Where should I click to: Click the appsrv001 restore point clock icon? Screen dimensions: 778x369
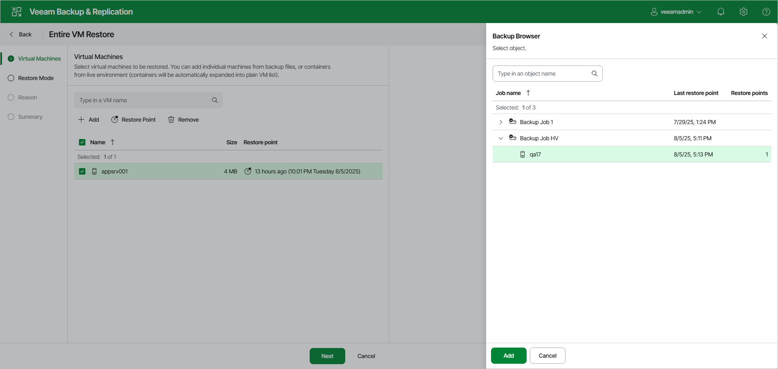(248, 171)
